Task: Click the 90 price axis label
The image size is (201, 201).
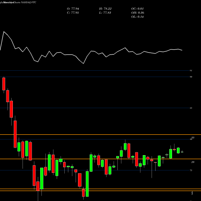Action: click(191, 77)
